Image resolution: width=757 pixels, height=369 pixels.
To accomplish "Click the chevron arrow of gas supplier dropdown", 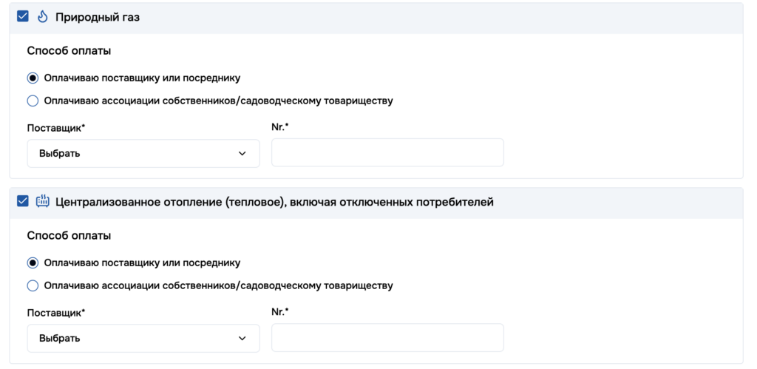I will point(242,153).
